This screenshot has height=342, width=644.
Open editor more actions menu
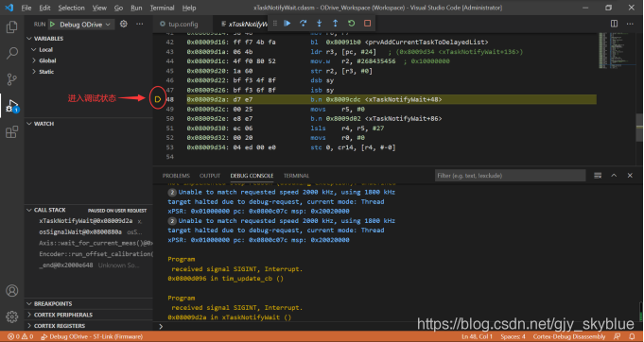[630, 24]
